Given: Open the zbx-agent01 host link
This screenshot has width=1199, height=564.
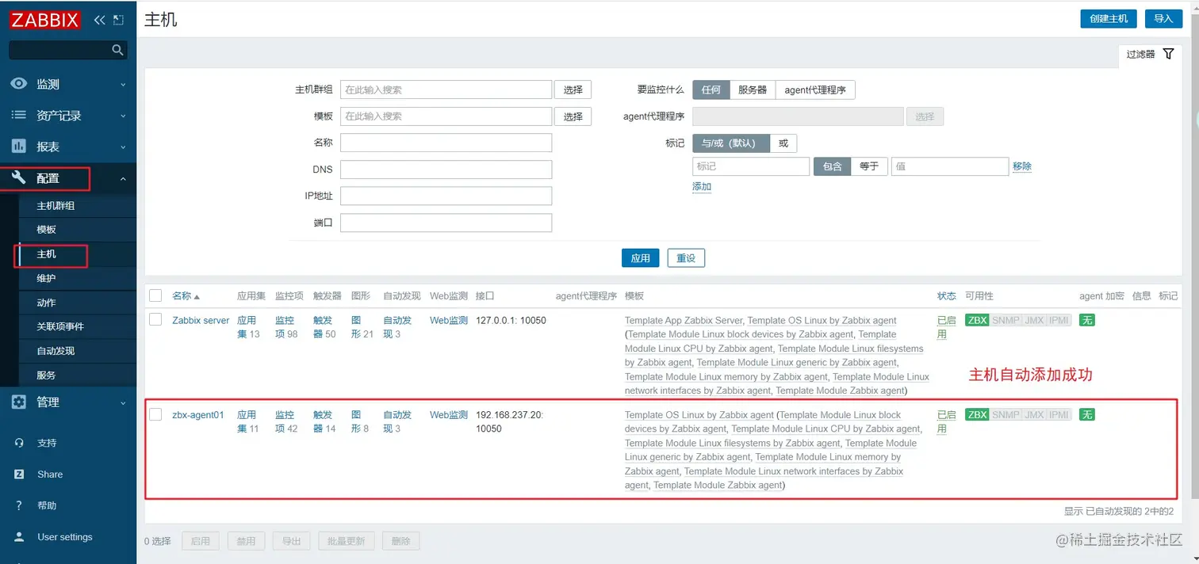Looking at the screenshot, I should coord(198,414).
